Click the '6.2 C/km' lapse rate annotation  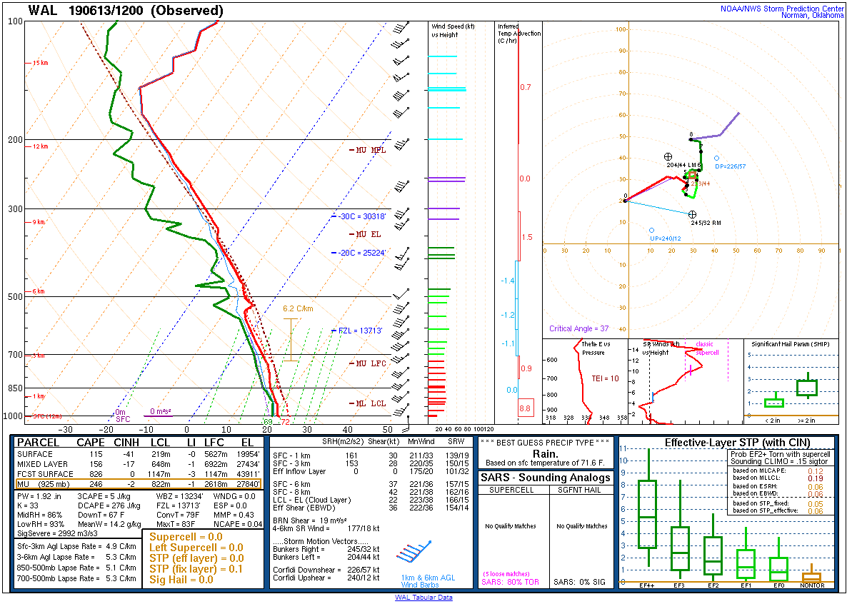[x=298, y=308]
